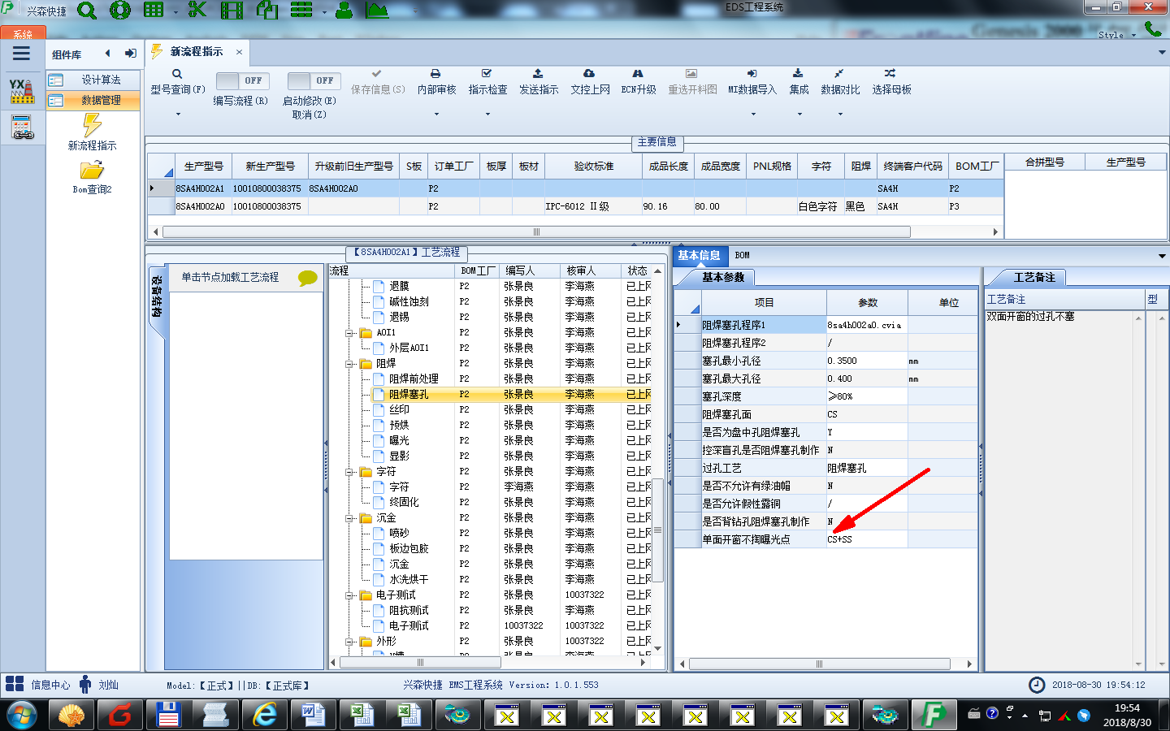Select 喷砂 tree node

tap(399, 533)
